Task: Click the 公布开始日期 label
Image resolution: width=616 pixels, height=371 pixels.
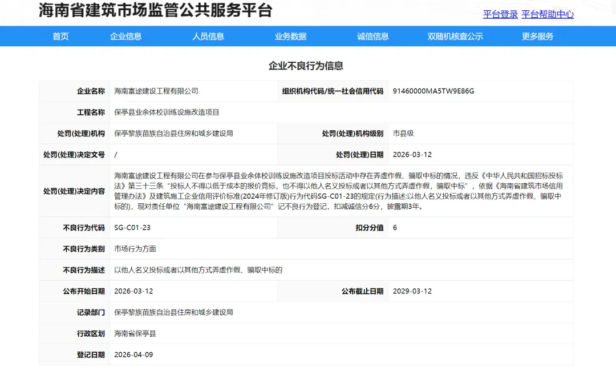Action: (x=84, y=291)
